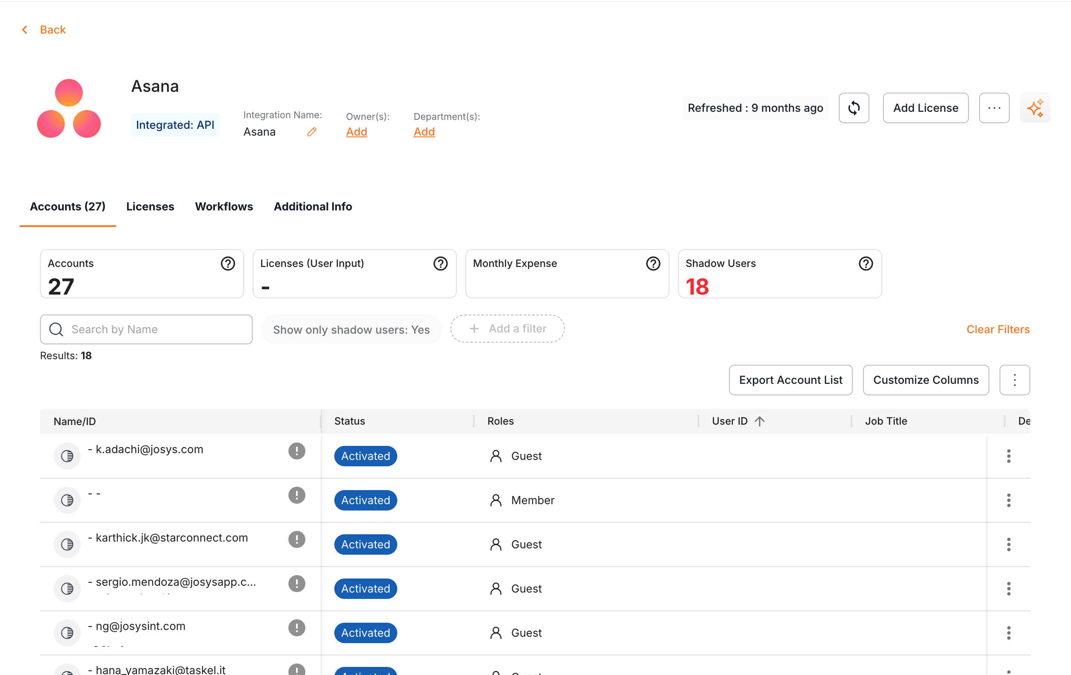Click avatar icon of k.adachi@josys.com
The height and width of the screenshot is (675, 1071).
click(x=67, y=456)
